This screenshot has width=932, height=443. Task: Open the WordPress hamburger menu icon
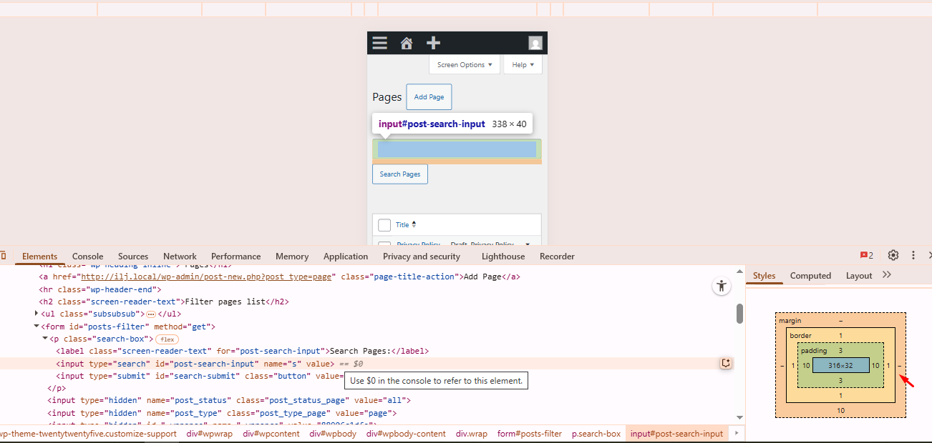pyautogui.click(x=380, y=43)
